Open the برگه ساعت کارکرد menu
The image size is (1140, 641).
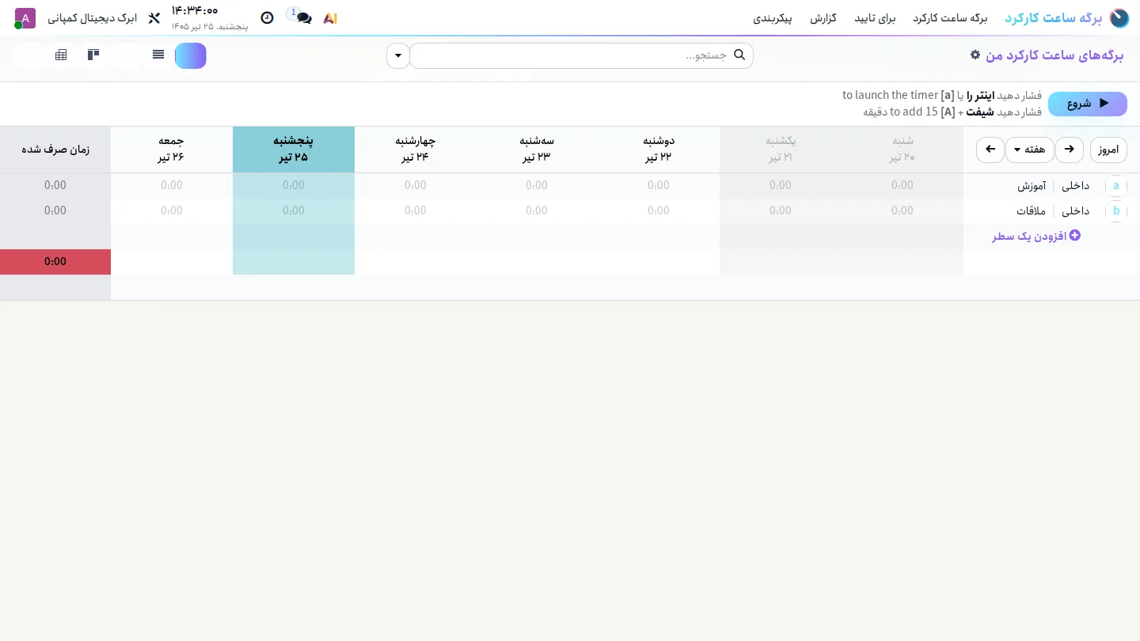point(950,18)
